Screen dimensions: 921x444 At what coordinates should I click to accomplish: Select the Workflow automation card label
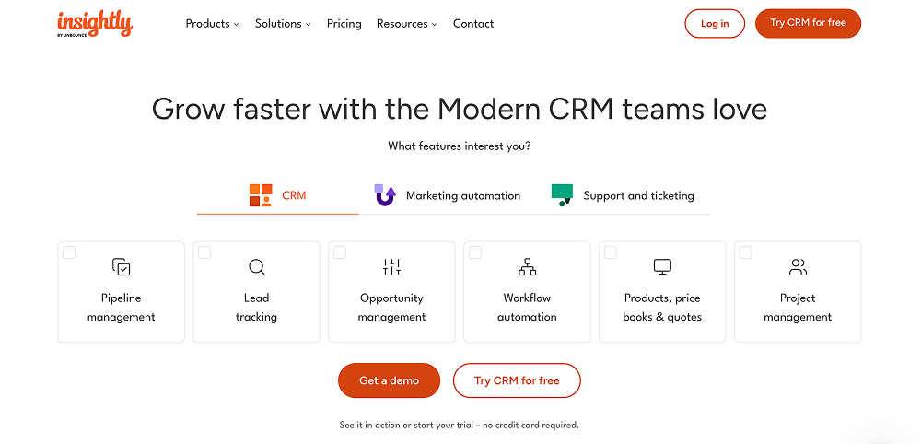pos(528,308)
